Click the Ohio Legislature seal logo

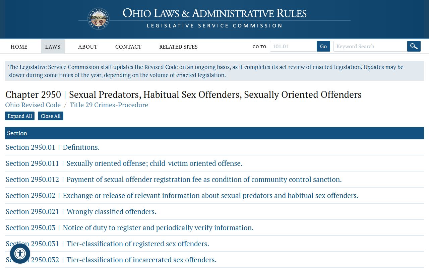pyautogui.click(x=99, y=19)
